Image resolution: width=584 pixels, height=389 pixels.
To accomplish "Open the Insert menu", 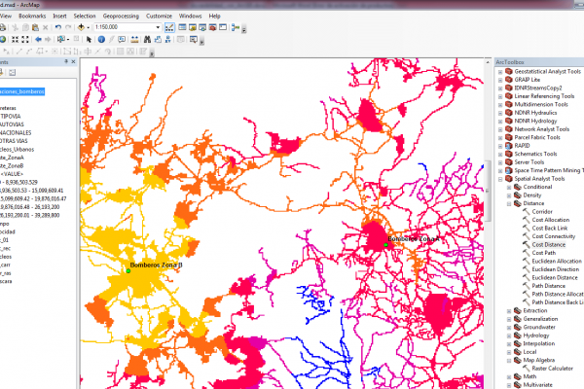I will pyautogui.click(x=59, y=16).
